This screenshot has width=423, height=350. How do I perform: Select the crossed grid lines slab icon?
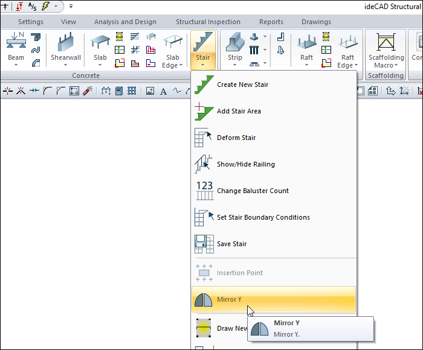click(x=135, y=49)
